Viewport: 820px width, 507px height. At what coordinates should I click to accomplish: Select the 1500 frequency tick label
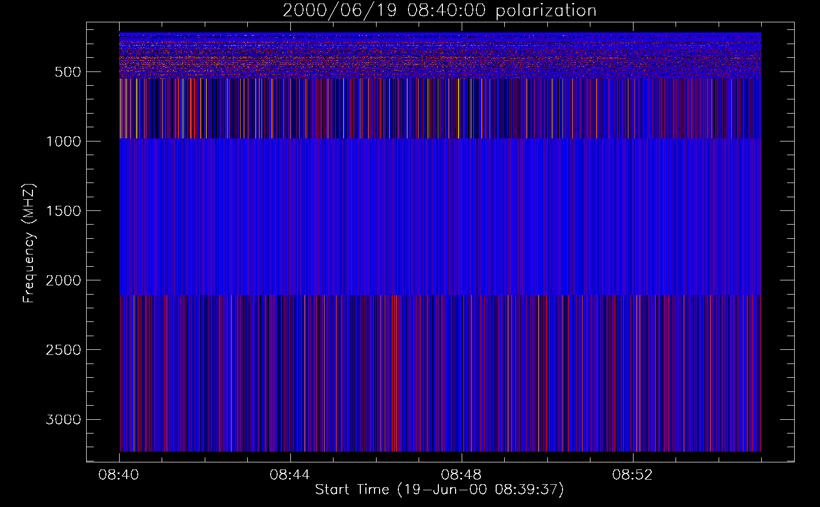pyautogui.click(x=63, y=211)
